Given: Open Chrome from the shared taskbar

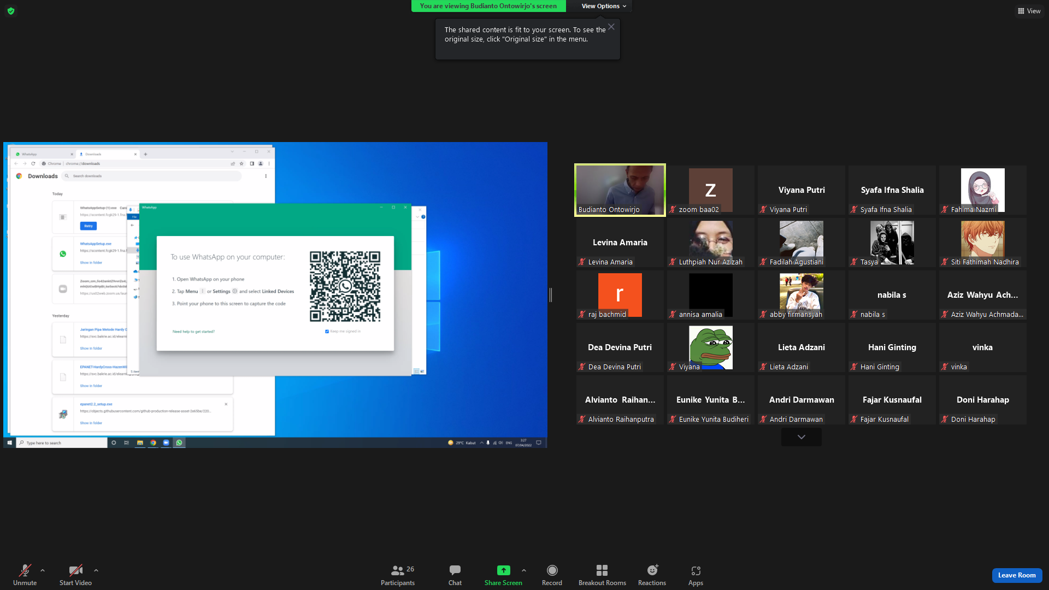Looking at the screenshot, I should point(153,442).
